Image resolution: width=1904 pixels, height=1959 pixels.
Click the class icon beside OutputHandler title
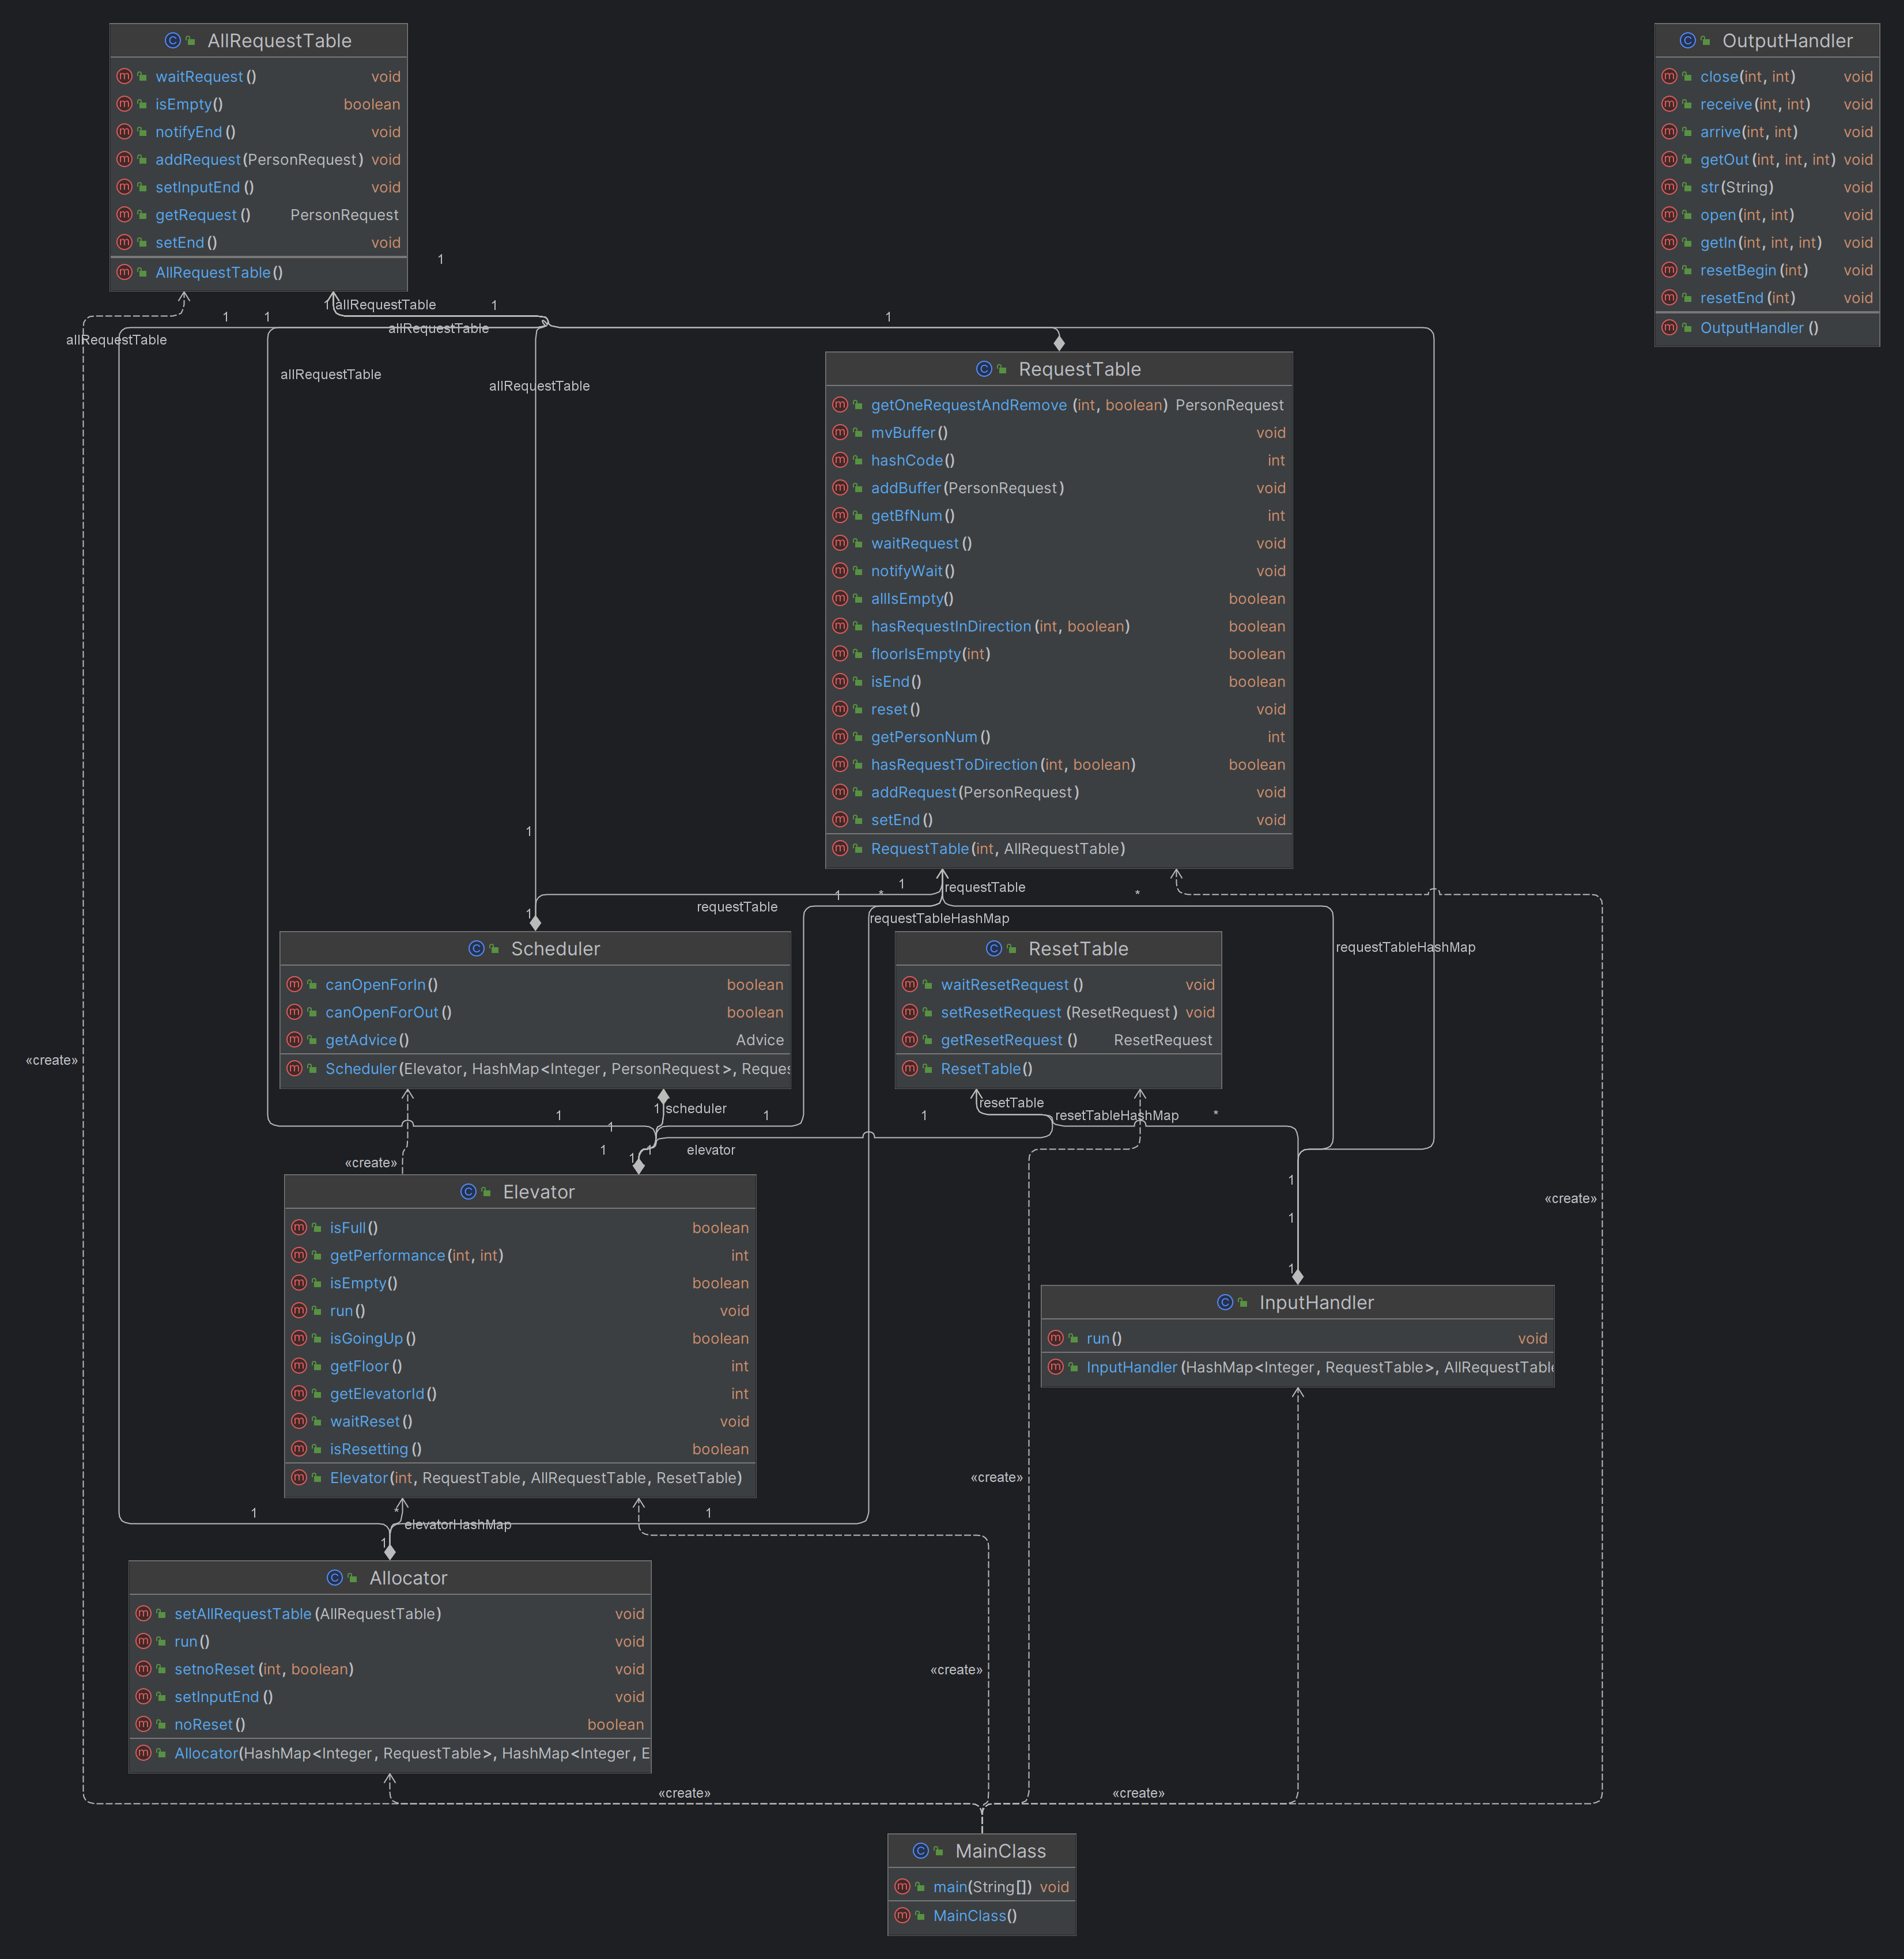1688,41
